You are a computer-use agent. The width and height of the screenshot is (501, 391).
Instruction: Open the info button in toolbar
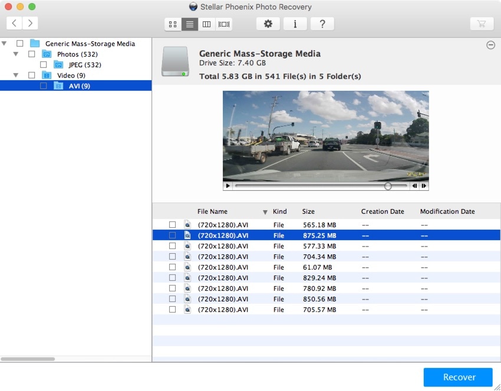click(x=295, y=24)
